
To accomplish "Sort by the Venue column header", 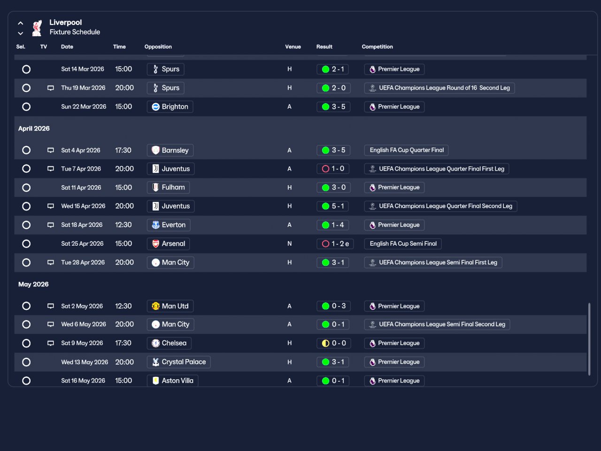I will (293, 47).
